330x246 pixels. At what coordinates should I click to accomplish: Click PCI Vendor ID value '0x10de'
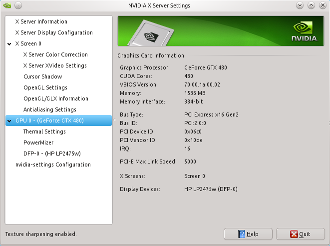pos(193,140)
